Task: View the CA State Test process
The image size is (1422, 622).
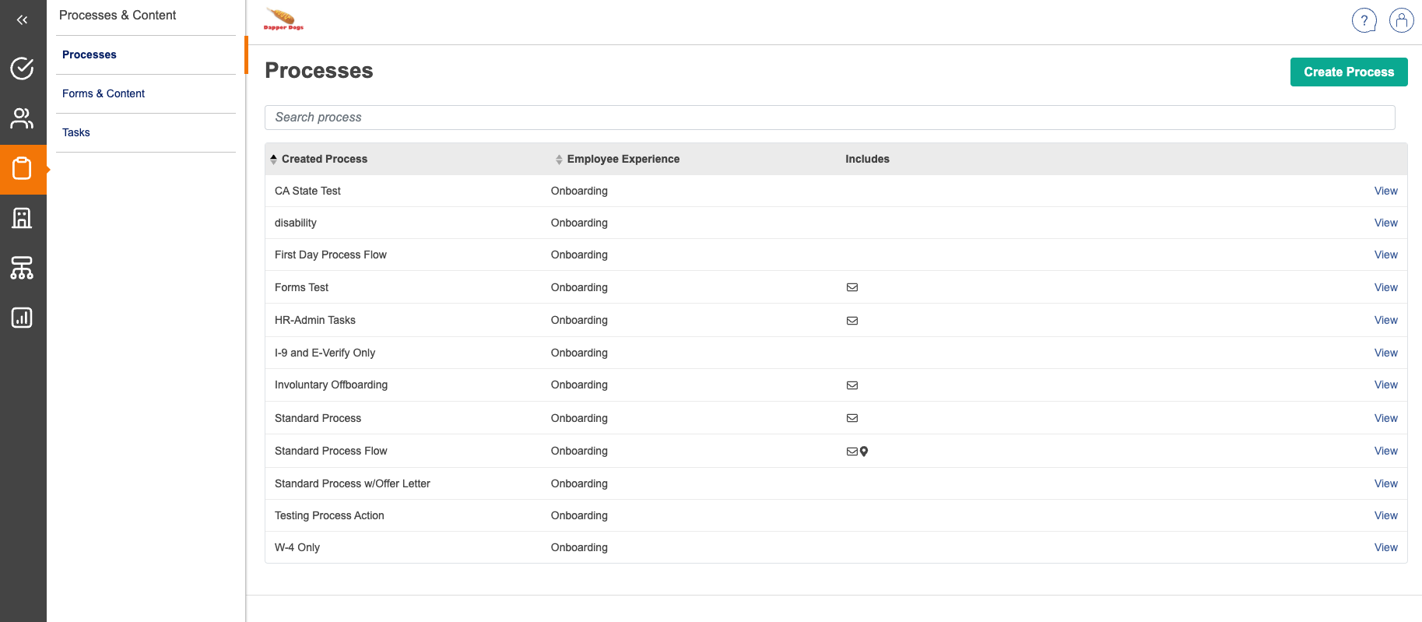Action: tap(1385, 191)
